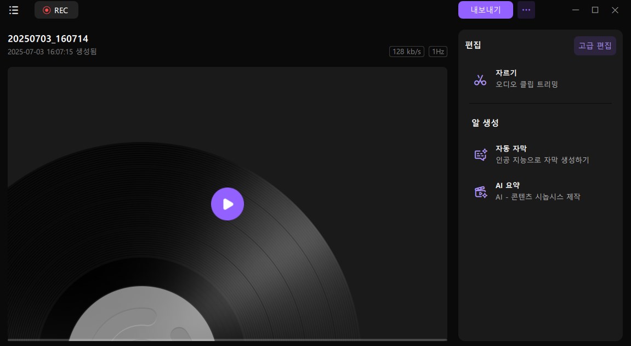Open the three-dot more options menu
631x346 pixels.
(526, 10)
